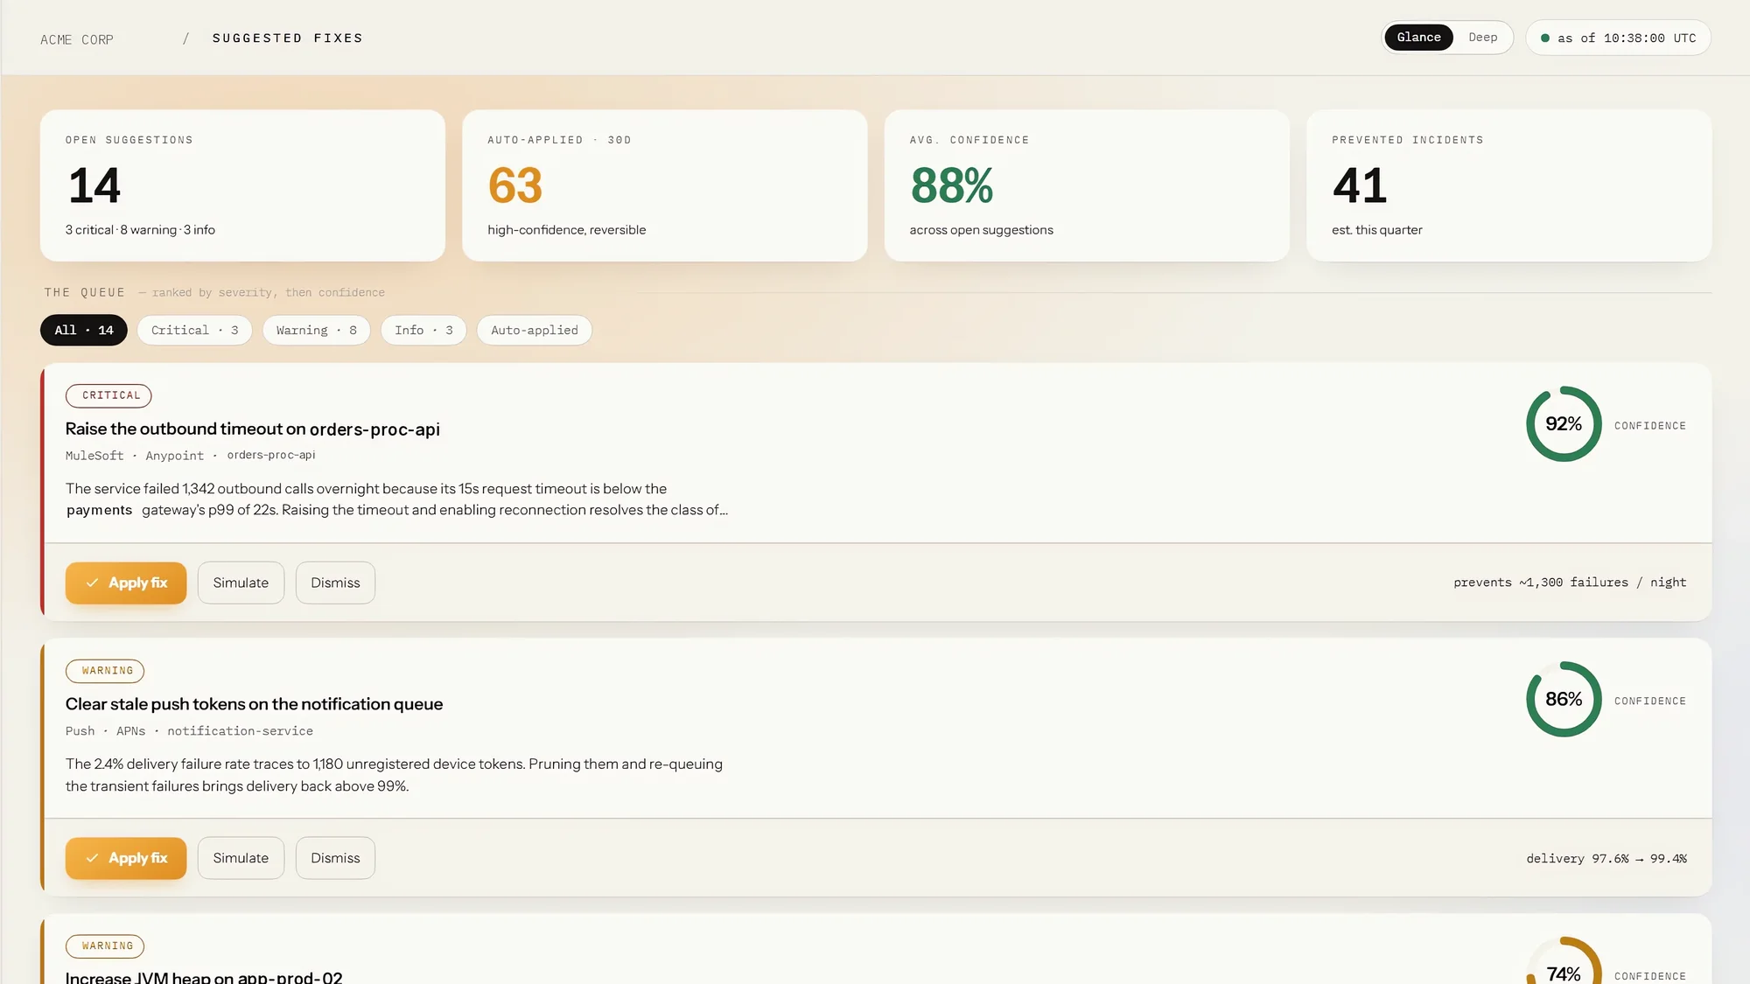Click the 92% confidence ring
Screen dimensions: 1750x984
click(1564, 424)
